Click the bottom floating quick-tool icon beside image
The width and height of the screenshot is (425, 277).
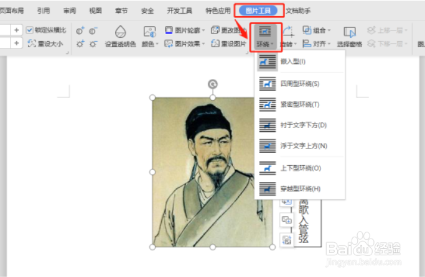pyautogui.click(x=286, y=240)
